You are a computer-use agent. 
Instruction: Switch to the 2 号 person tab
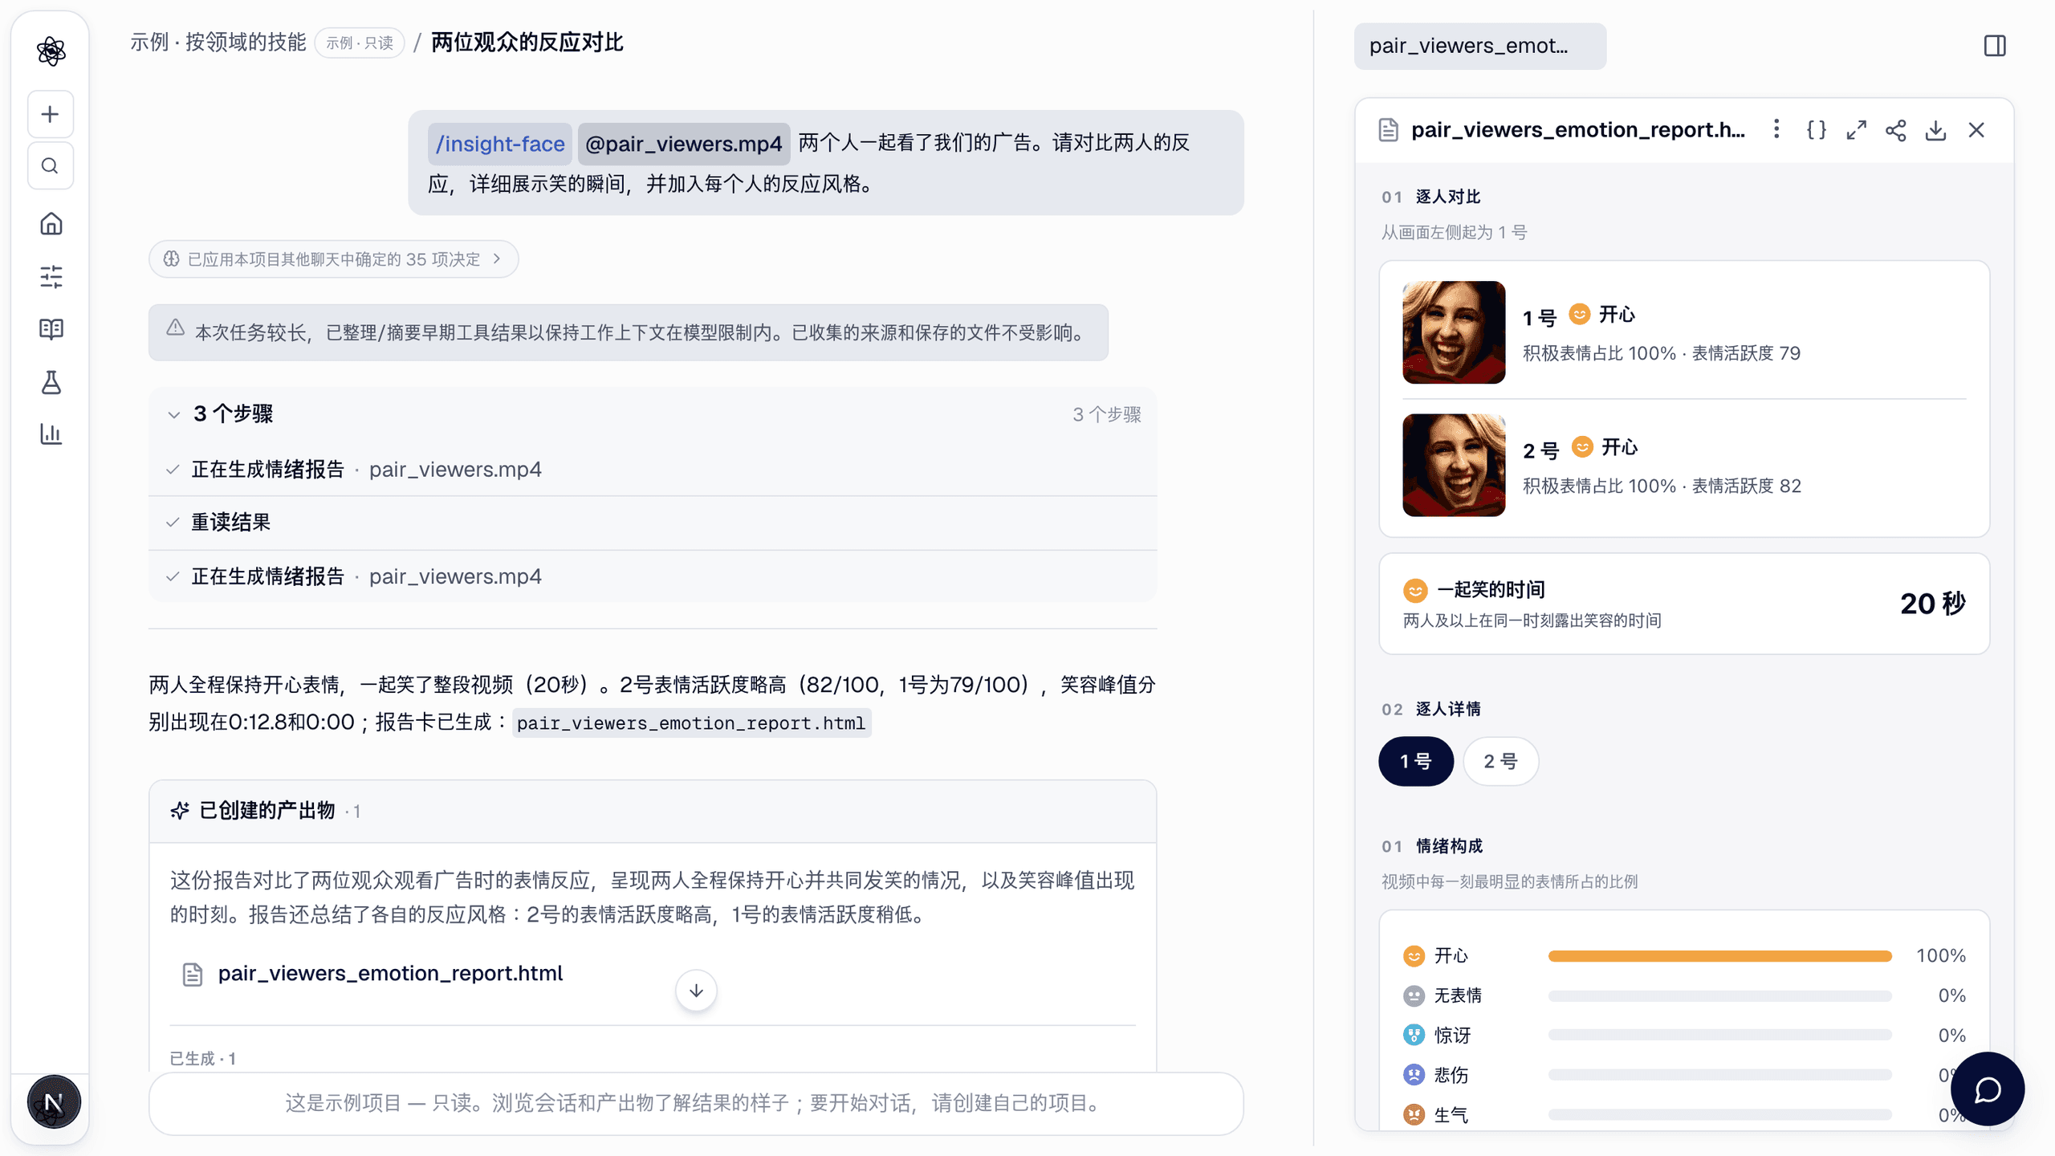(x=1500, y=761)
